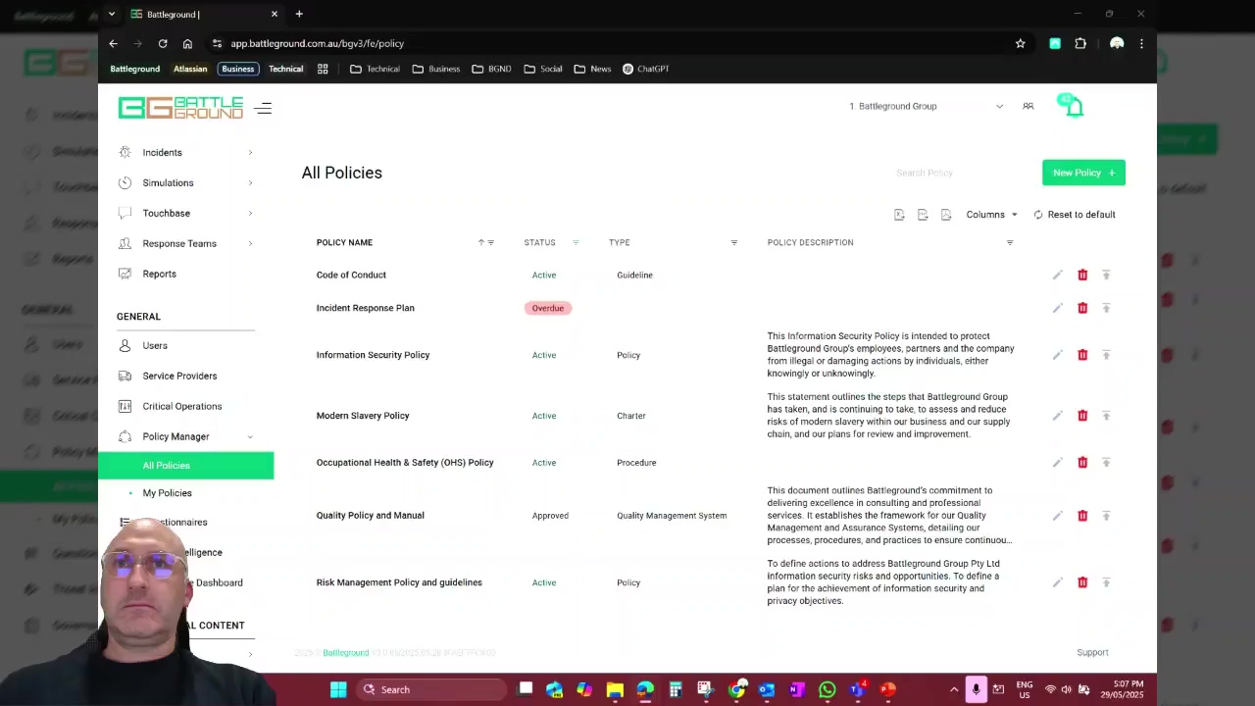
Task: Go to Service Providers page
Action: pos(179,376)
